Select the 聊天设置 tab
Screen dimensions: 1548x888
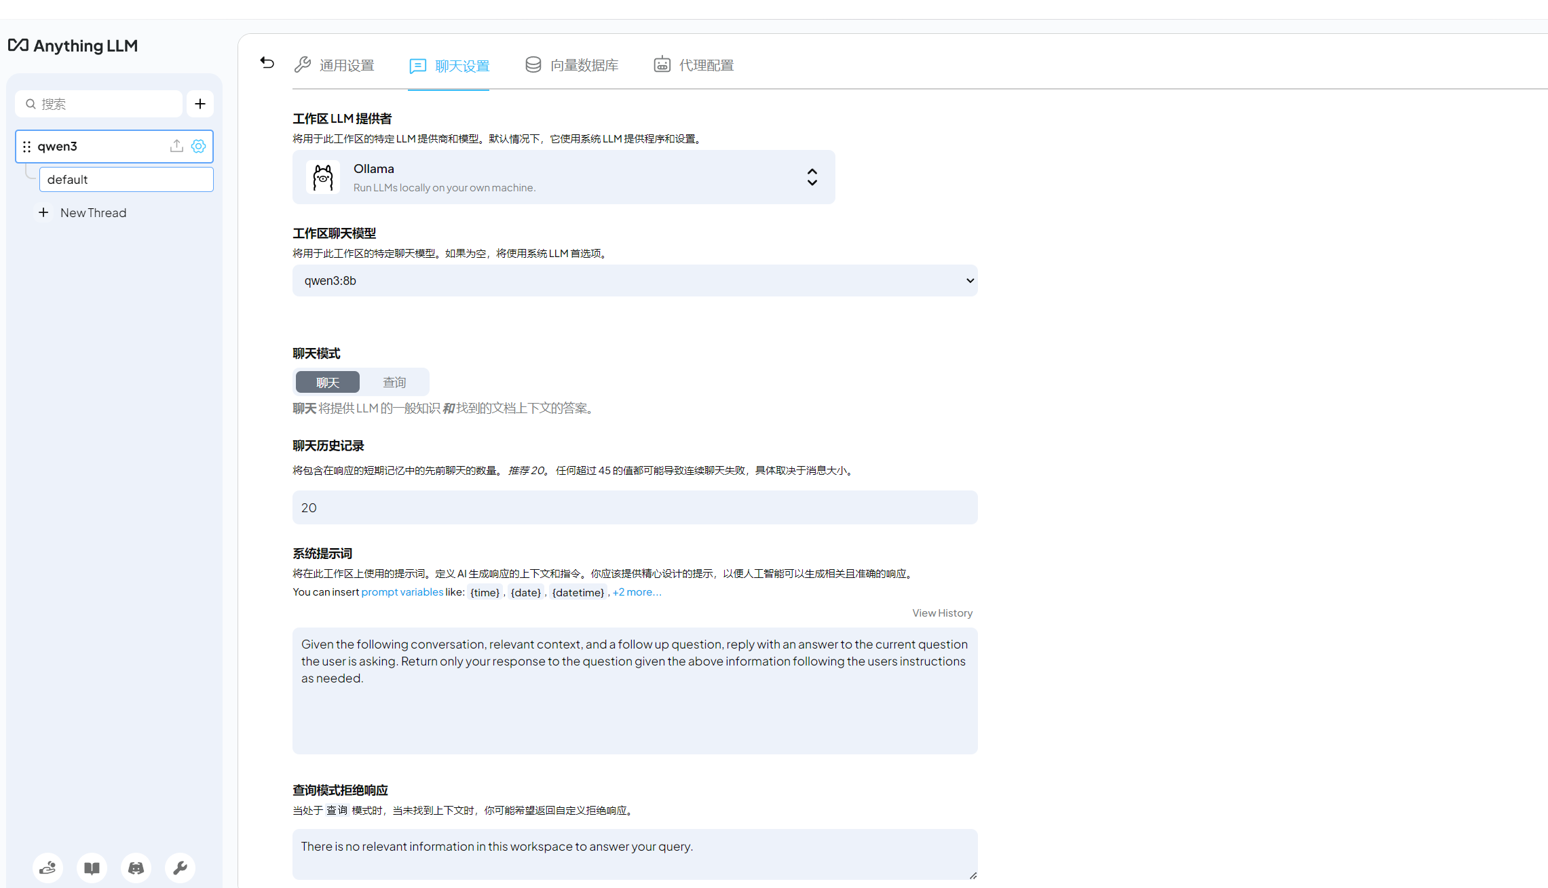point(449,66)
